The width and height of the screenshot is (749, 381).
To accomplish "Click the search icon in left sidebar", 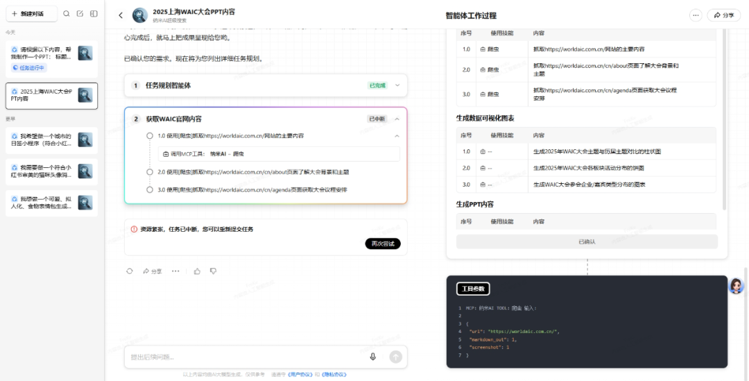I will tap(67, 14).
